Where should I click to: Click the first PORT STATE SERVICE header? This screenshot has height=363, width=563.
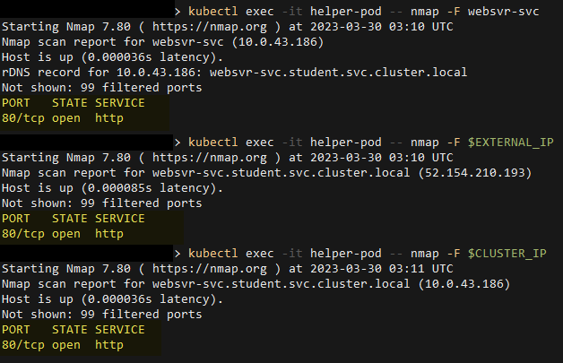pyautogui.click(x=74, y=103)
